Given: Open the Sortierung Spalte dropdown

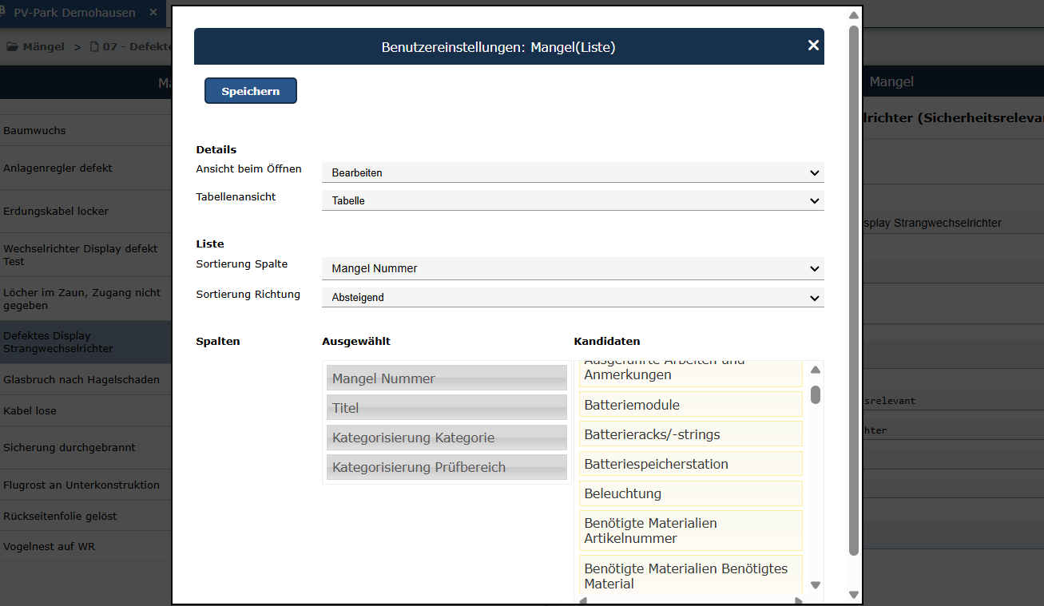Looking at the screenshot, I should coord(573,268).
